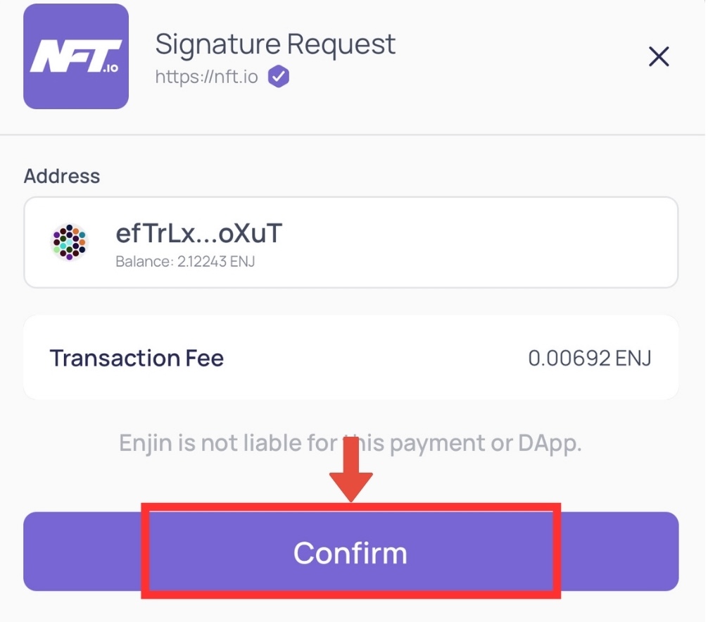708x622 pixels.
Task: Confirm the signature request
Action: (351, 552)
